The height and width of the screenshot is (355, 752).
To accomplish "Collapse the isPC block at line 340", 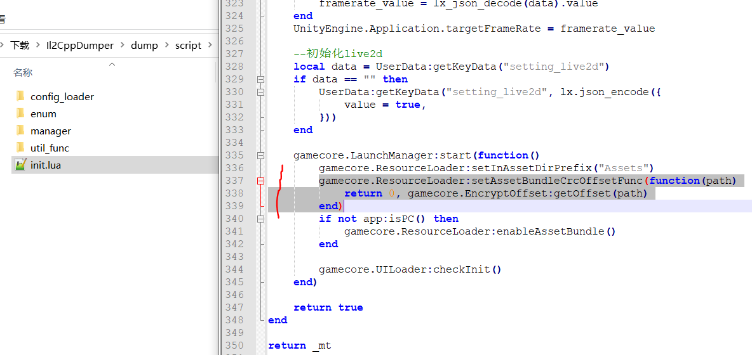I will [260, 219].
